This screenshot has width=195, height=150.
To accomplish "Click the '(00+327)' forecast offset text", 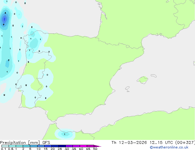I will [185, 143].
